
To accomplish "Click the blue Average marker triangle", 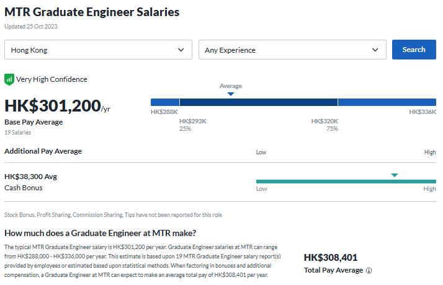I will (x=231, y=94).
